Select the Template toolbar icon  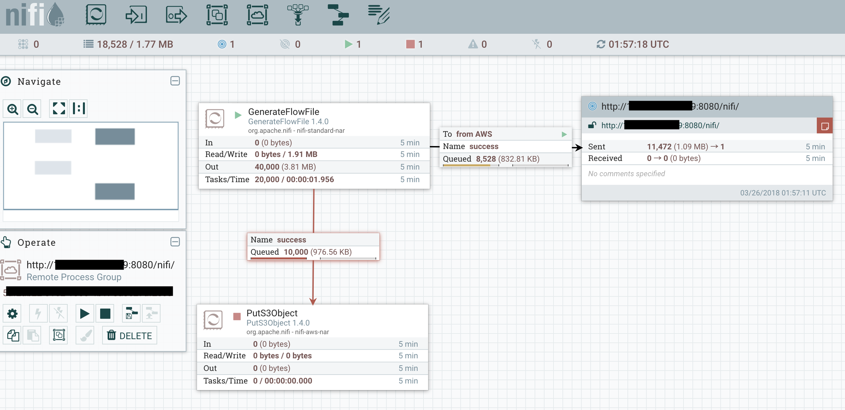pos(338,15)
